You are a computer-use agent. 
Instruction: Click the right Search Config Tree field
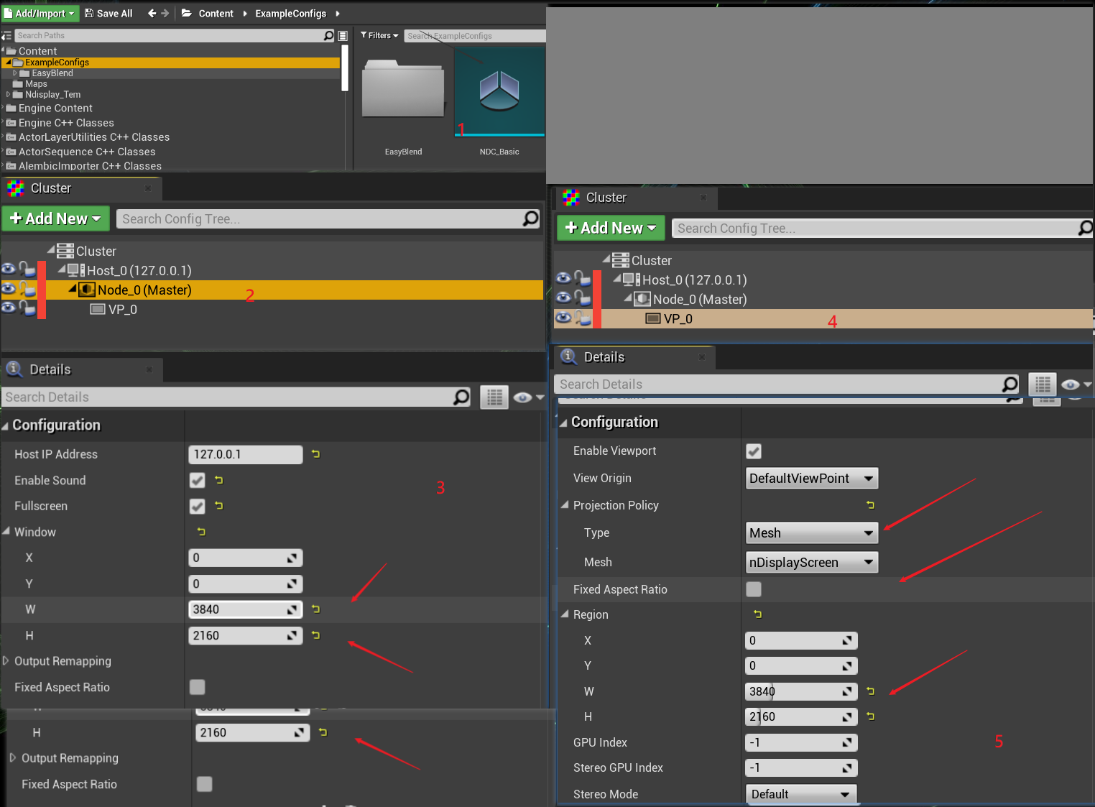point(882,228)
